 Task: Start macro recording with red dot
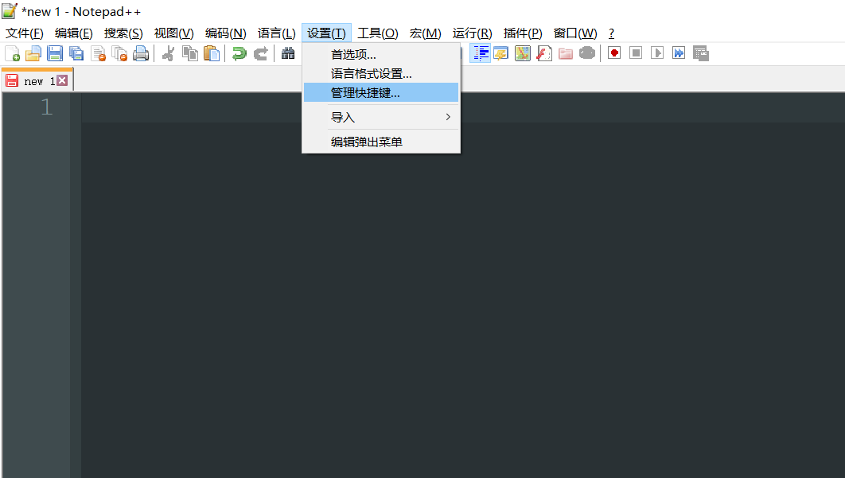[614, 53]
